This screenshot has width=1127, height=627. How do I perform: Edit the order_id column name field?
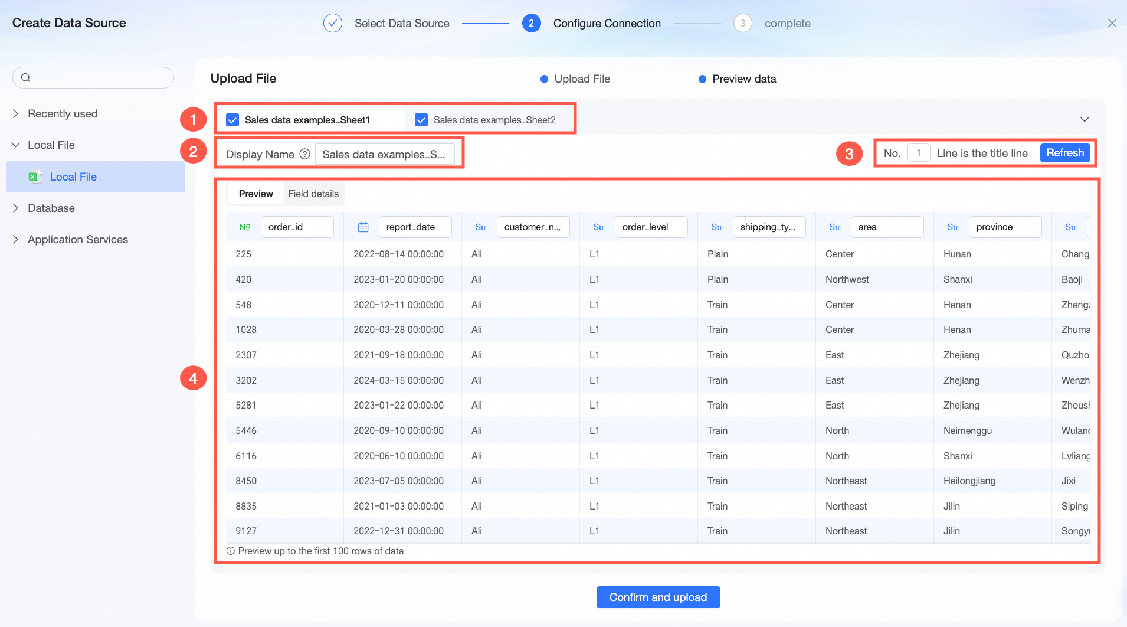click(297, 227)
